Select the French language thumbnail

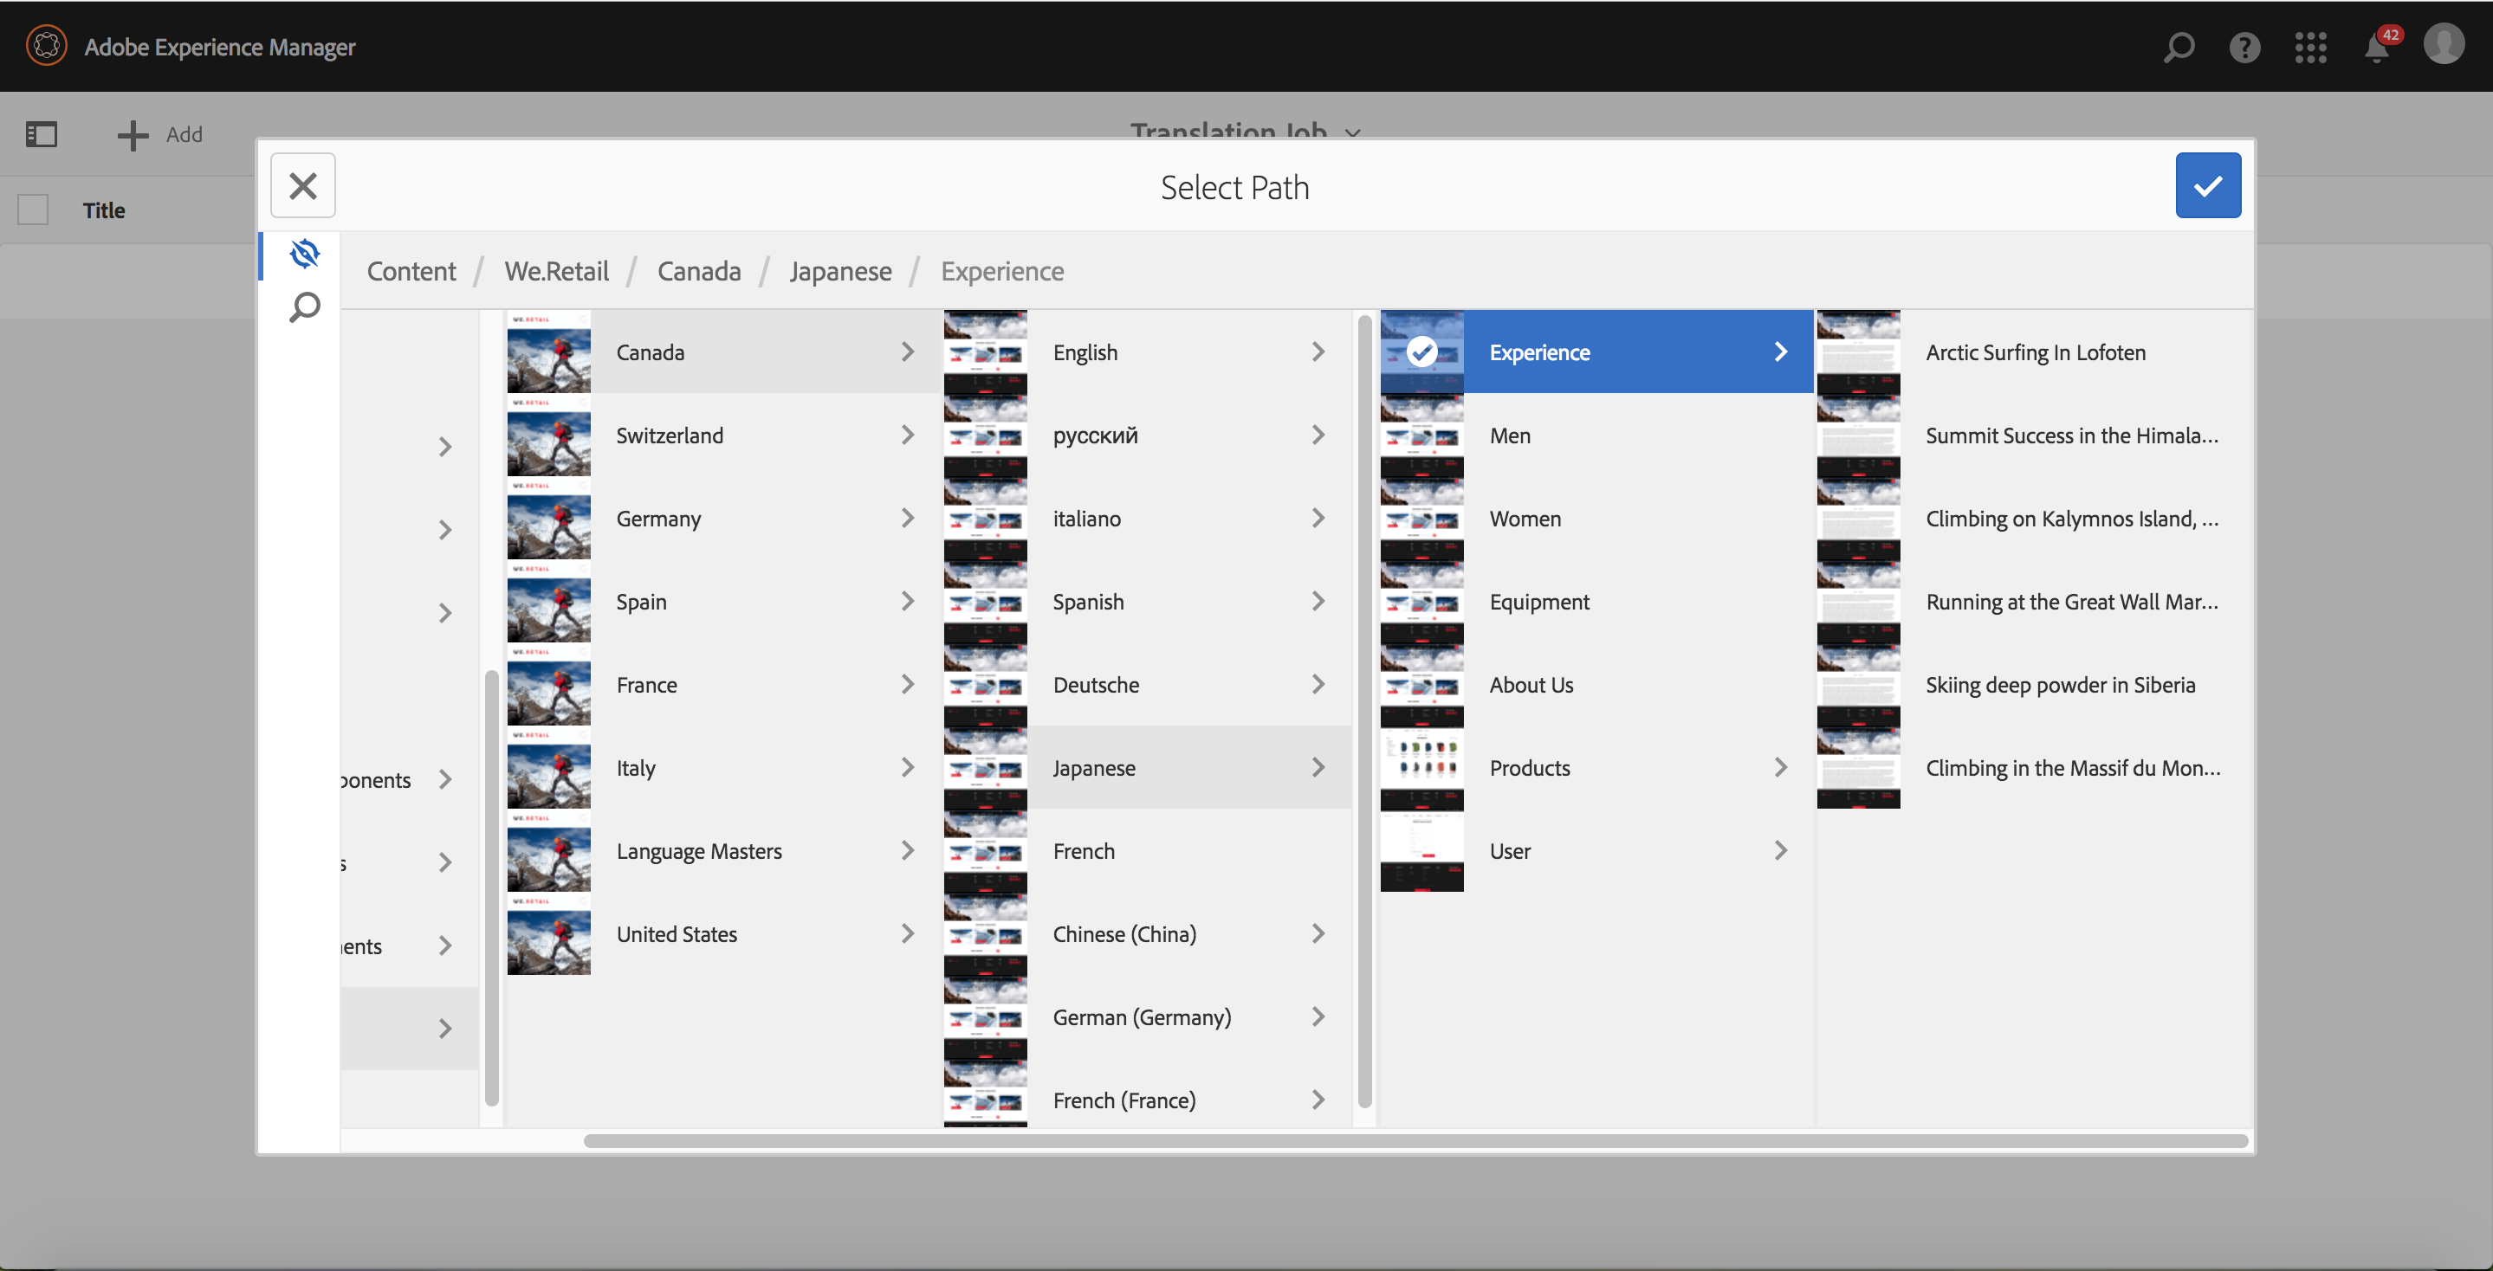985,850
